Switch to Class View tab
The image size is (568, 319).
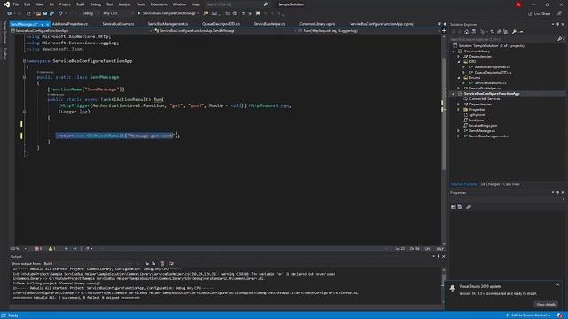(x=511, y=184)
